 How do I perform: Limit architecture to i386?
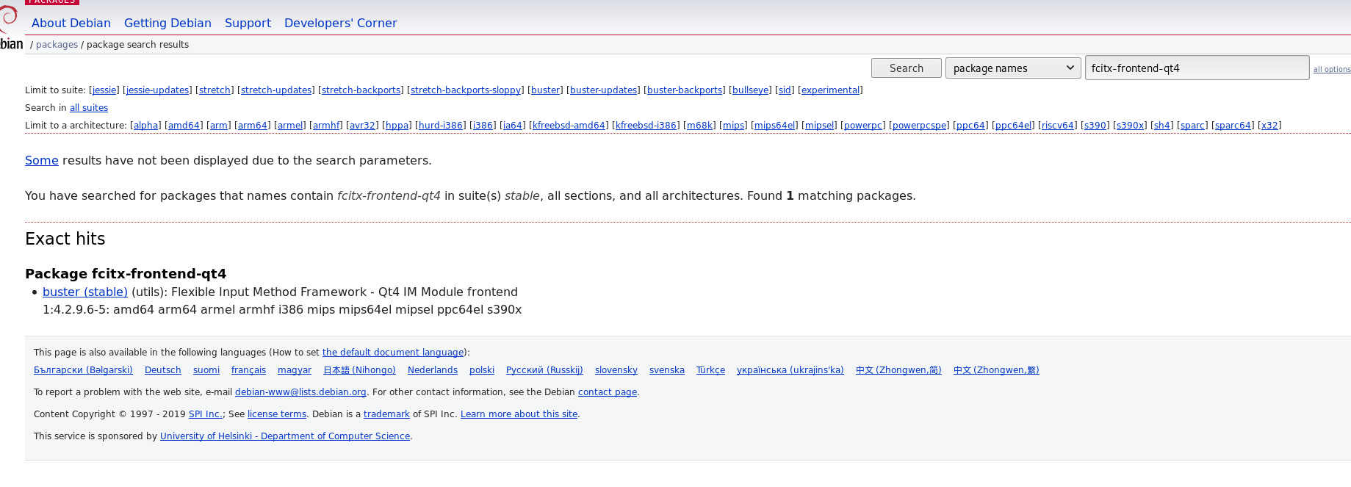pos(483,126)
